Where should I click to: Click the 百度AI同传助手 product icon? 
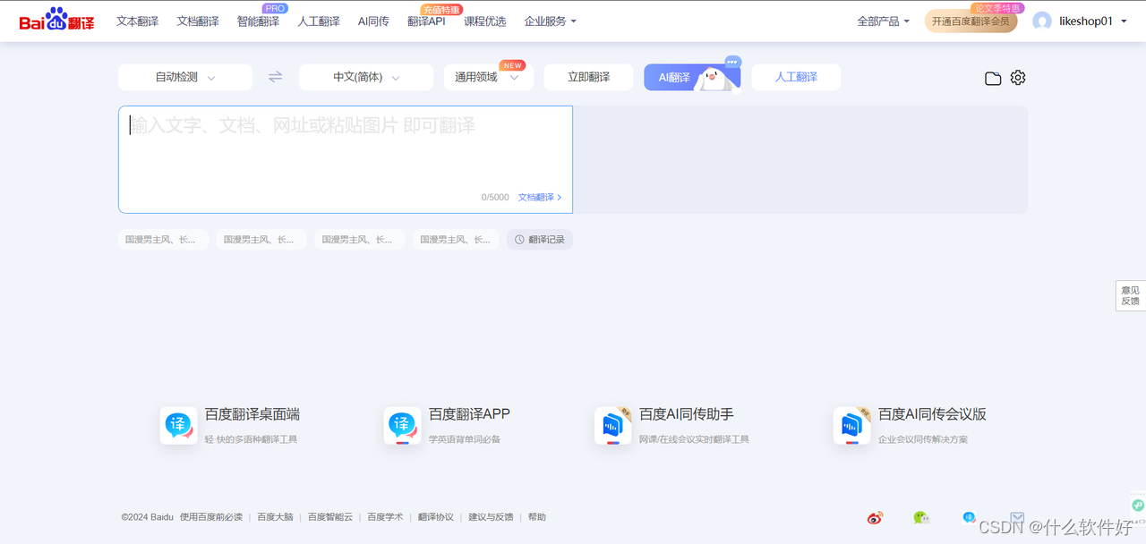pyautogui.click(x=613, y=426)
